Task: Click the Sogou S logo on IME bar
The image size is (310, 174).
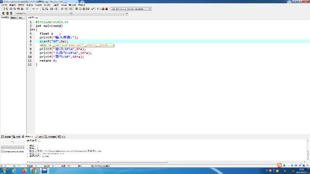Action: coord(279,165)
